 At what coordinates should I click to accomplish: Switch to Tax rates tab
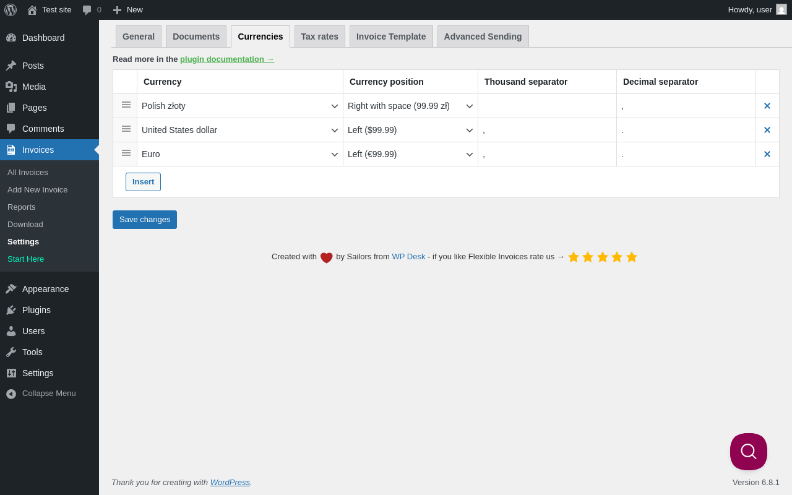tap(320, 37)
